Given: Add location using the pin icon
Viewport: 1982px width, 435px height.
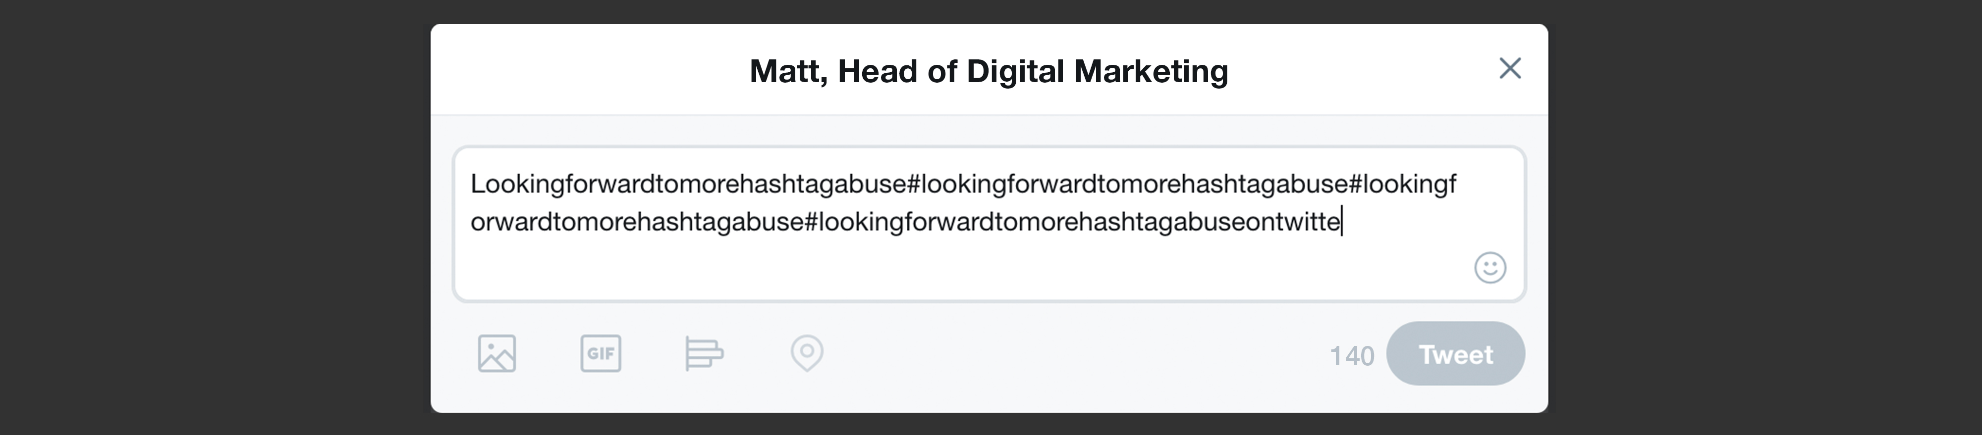Looking at the screenshot, I should pyautogui.click(x=806, y=353).
